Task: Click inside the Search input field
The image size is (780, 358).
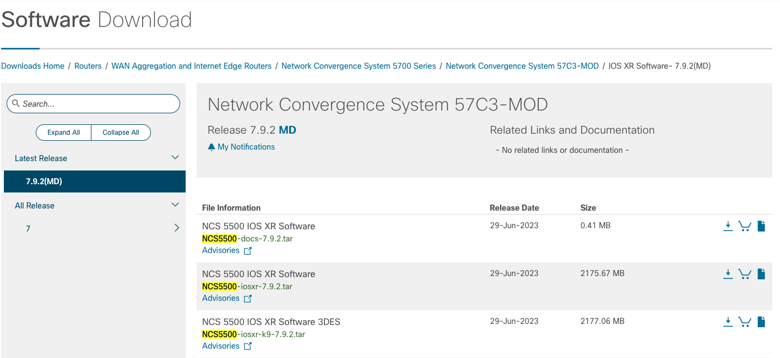Action: click(94, 103)
